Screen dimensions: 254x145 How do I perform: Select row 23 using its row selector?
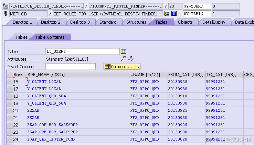point(10,132)
